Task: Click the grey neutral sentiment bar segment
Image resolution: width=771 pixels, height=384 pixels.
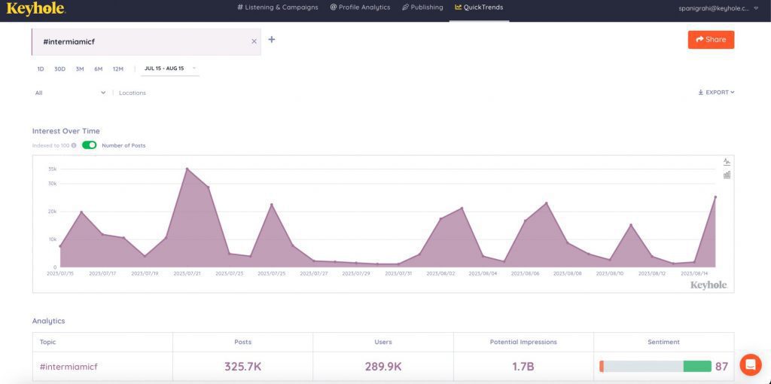Action: pyautogui.click(x=644, y=366)
